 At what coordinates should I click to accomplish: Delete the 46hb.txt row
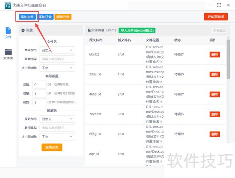[x=215, y=94]
